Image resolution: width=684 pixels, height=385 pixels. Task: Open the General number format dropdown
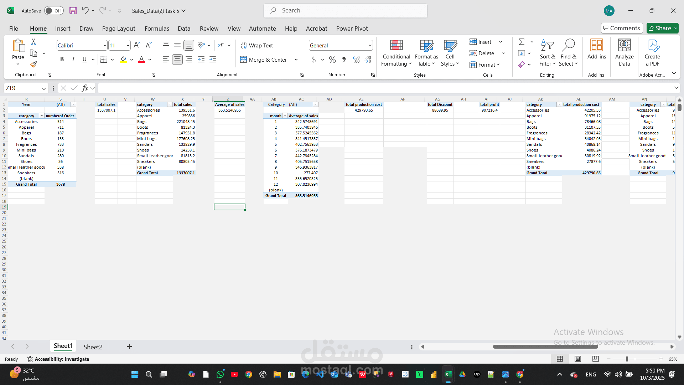click(370, 45)
